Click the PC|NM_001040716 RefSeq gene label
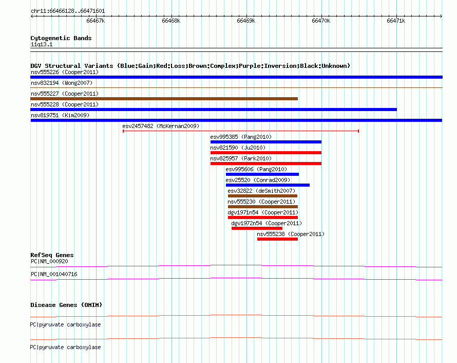Screen dimensions: 457x363 pyautogui.click(x=54, y=274)
